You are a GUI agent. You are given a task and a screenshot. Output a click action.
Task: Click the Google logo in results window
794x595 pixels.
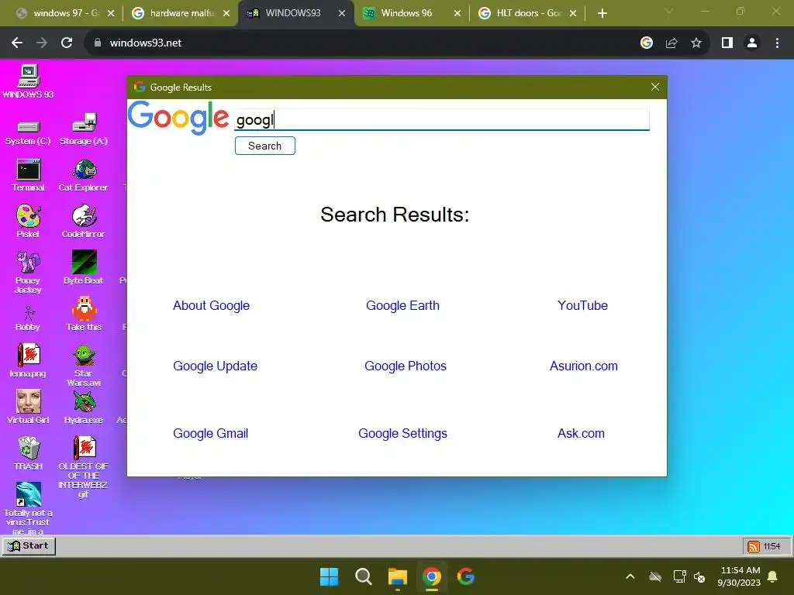(x=178, y=118)
